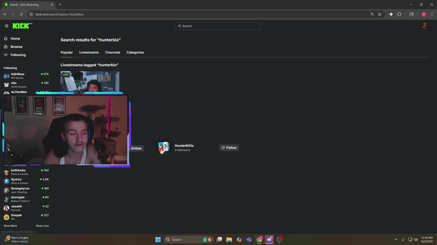
Task: Open Discord from the taskbar
Action: click(269, 240)
